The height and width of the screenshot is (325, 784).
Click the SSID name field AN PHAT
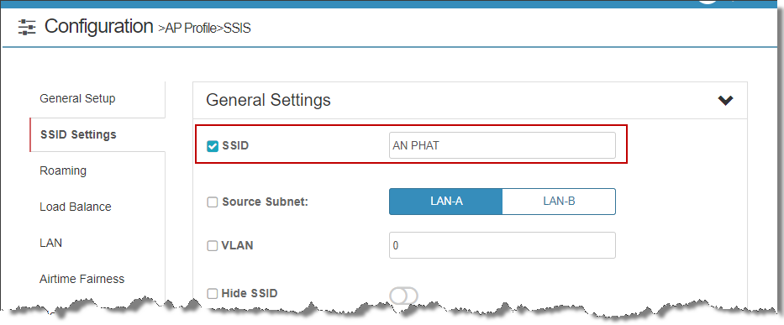coord(502,145)
